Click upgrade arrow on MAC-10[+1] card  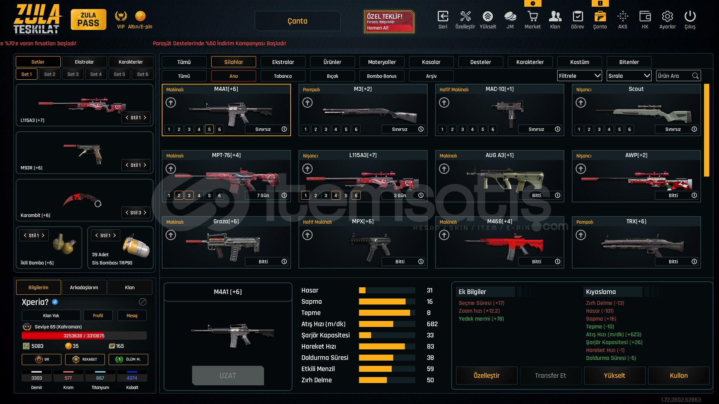(x=444, y=102)
